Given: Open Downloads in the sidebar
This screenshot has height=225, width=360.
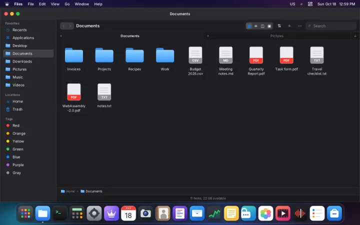Looking at the screenshot, I should [28, 61].
